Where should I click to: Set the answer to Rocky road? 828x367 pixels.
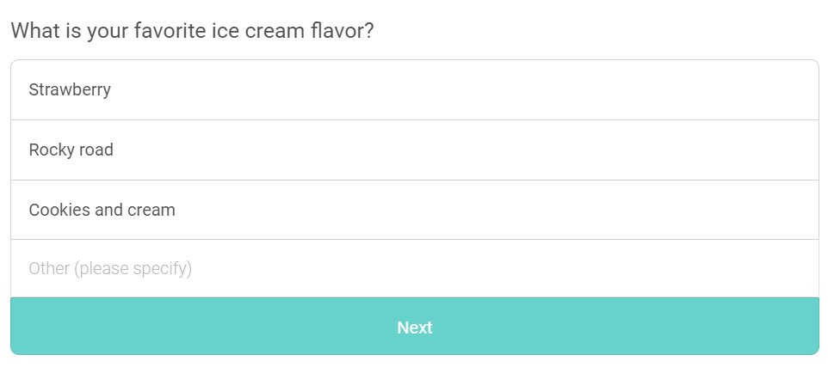coord(415,150)
